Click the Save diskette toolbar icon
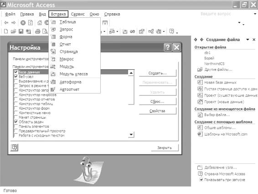Image resolution: width=258 pixels, height=194 pixels. coord(21,31)
